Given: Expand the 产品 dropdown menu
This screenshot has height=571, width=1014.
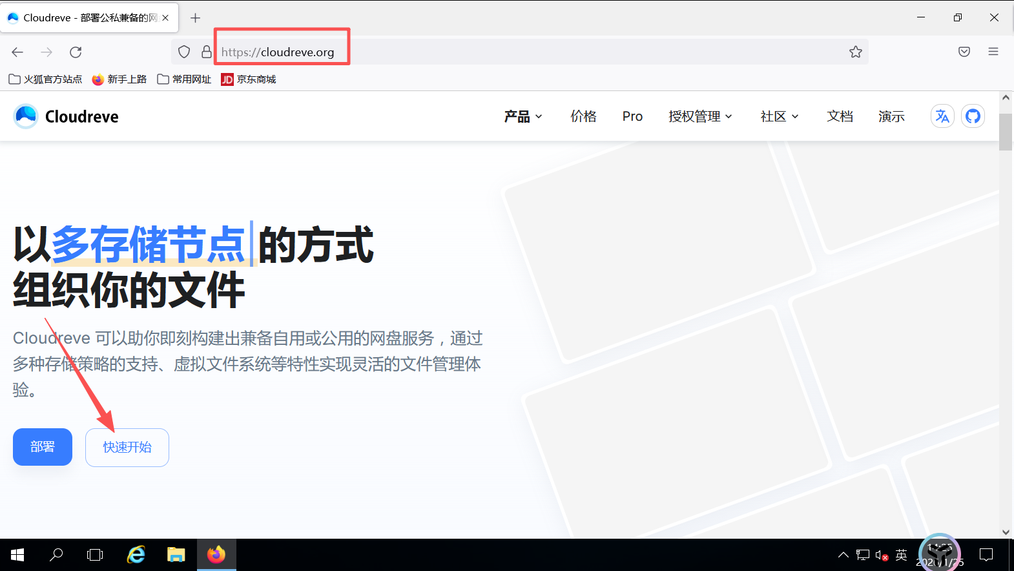Looking at the screenshot, I should point(523,116).
